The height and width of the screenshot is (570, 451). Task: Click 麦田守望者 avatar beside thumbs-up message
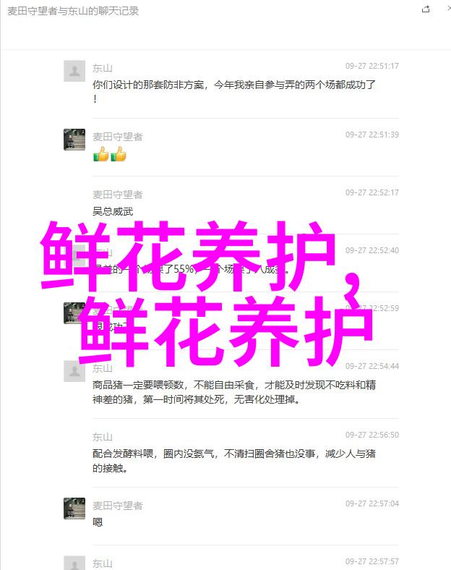coord(74,139)
